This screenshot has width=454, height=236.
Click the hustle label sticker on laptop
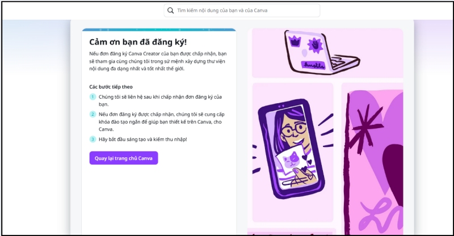pyautogui.click(x=313, y=65)
